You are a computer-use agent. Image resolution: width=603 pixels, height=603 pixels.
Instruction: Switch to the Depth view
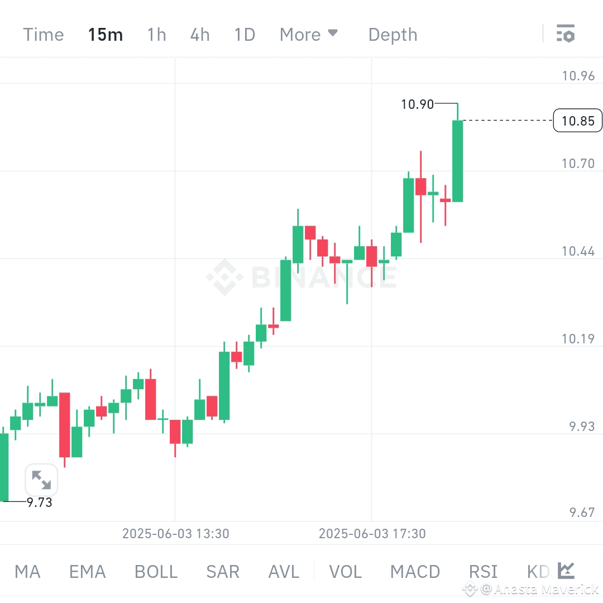click(393, 34)
